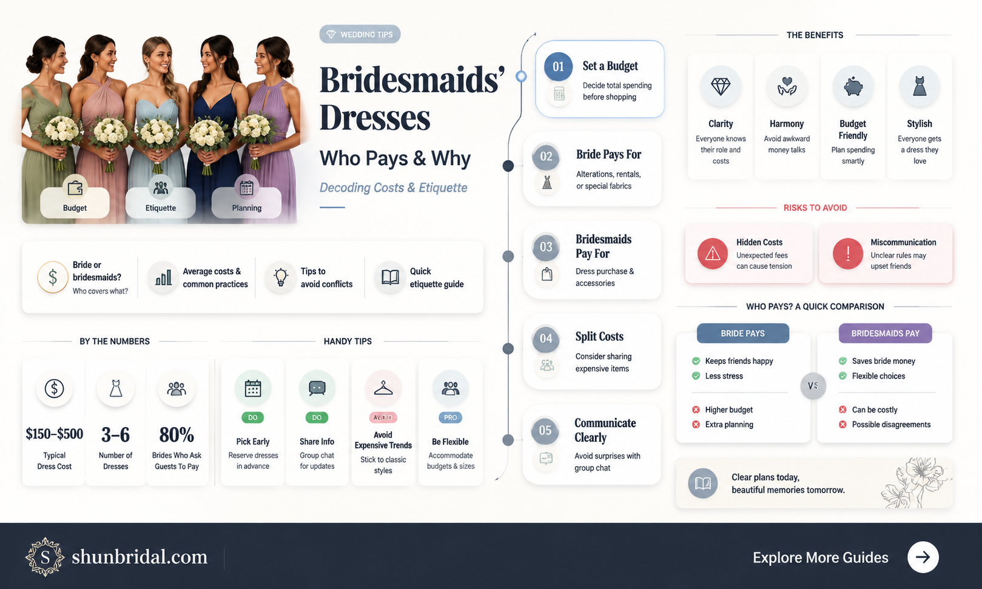
Task: Click the shunbridal.com logo emblem
Action: tap(45, 557)
